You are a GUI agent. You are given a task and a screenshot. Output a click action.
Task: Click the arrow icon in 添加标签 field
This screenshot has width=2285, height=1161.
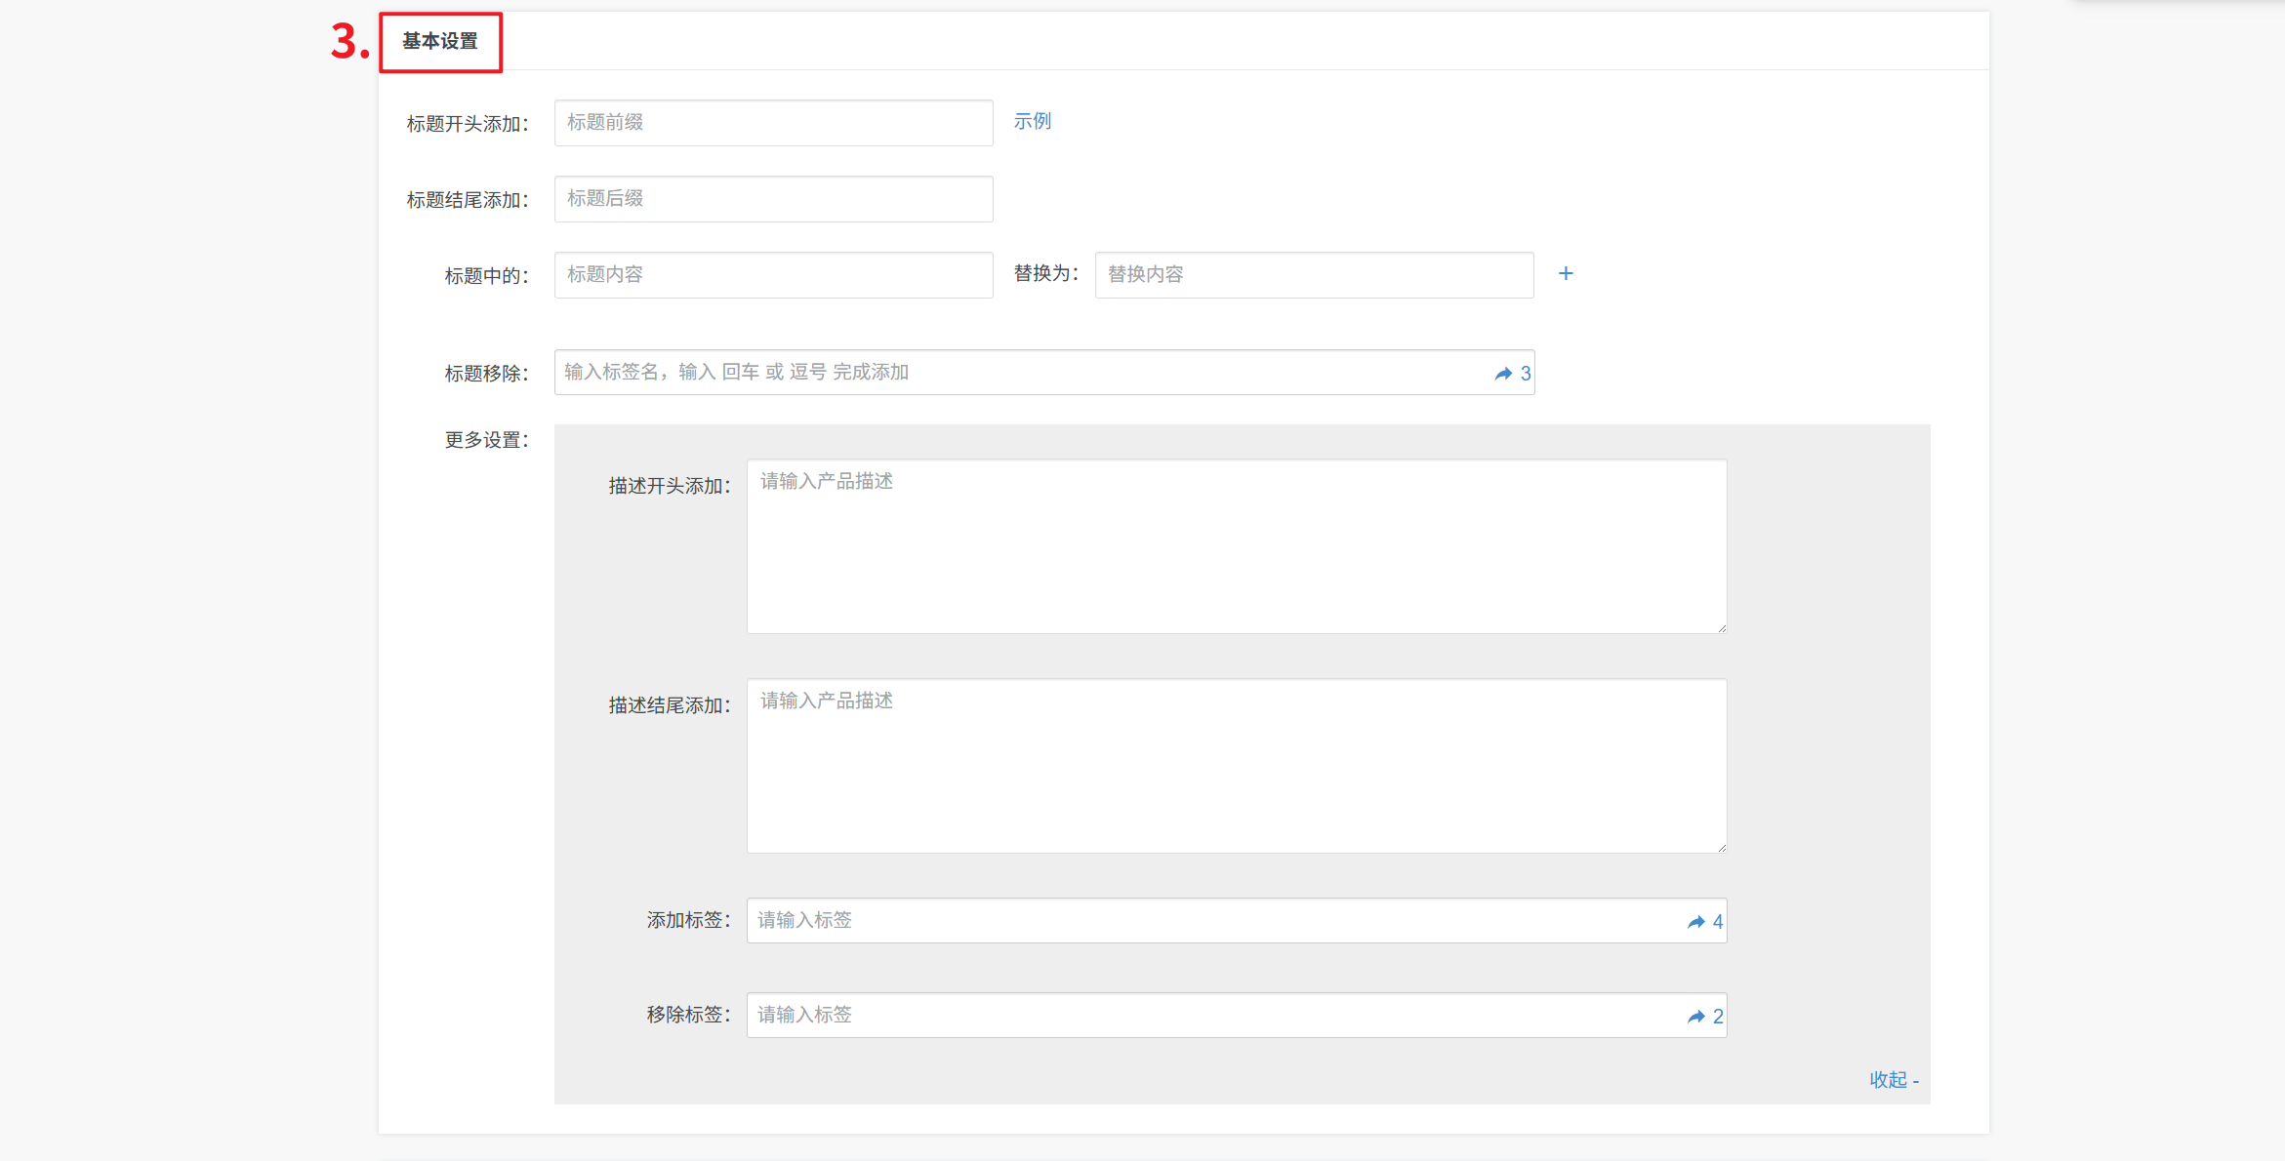1696,922
